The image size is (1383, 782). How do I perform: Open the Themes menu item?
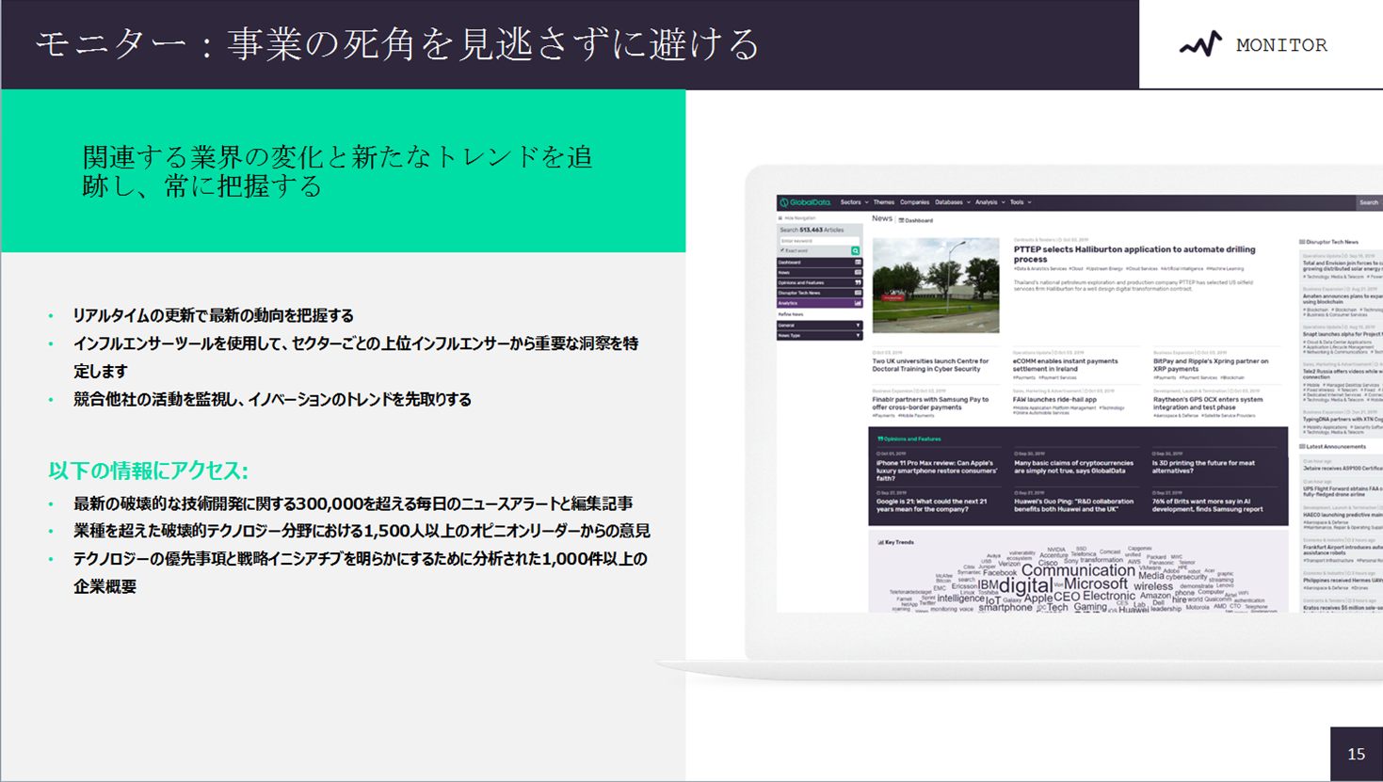(883, 202)
